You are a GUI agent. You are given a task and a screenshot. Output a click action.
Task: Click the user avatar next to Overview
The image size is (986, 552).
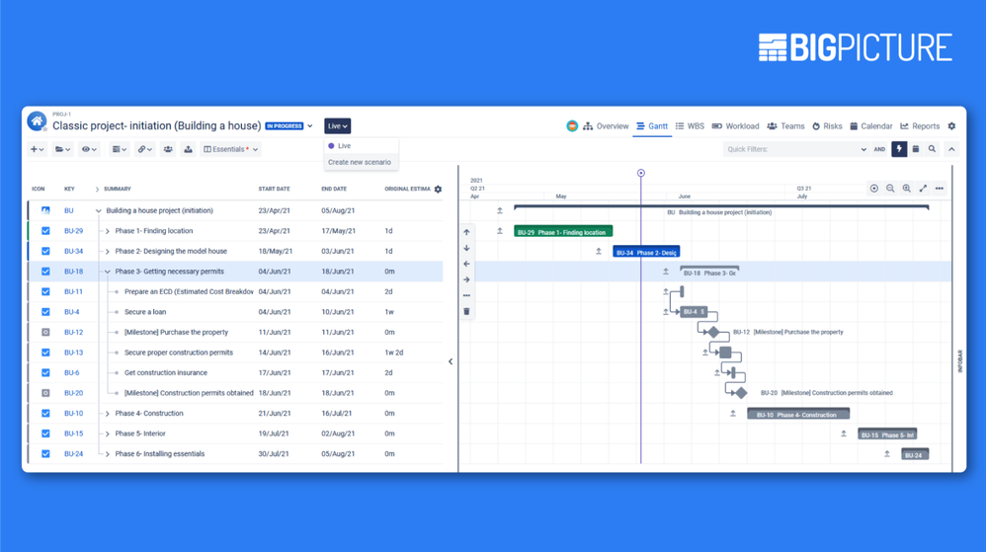pyautogui.click(x=572, y=126)
